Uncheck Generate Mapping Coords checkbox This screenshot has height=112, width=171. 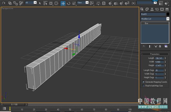tap(143, 82)
